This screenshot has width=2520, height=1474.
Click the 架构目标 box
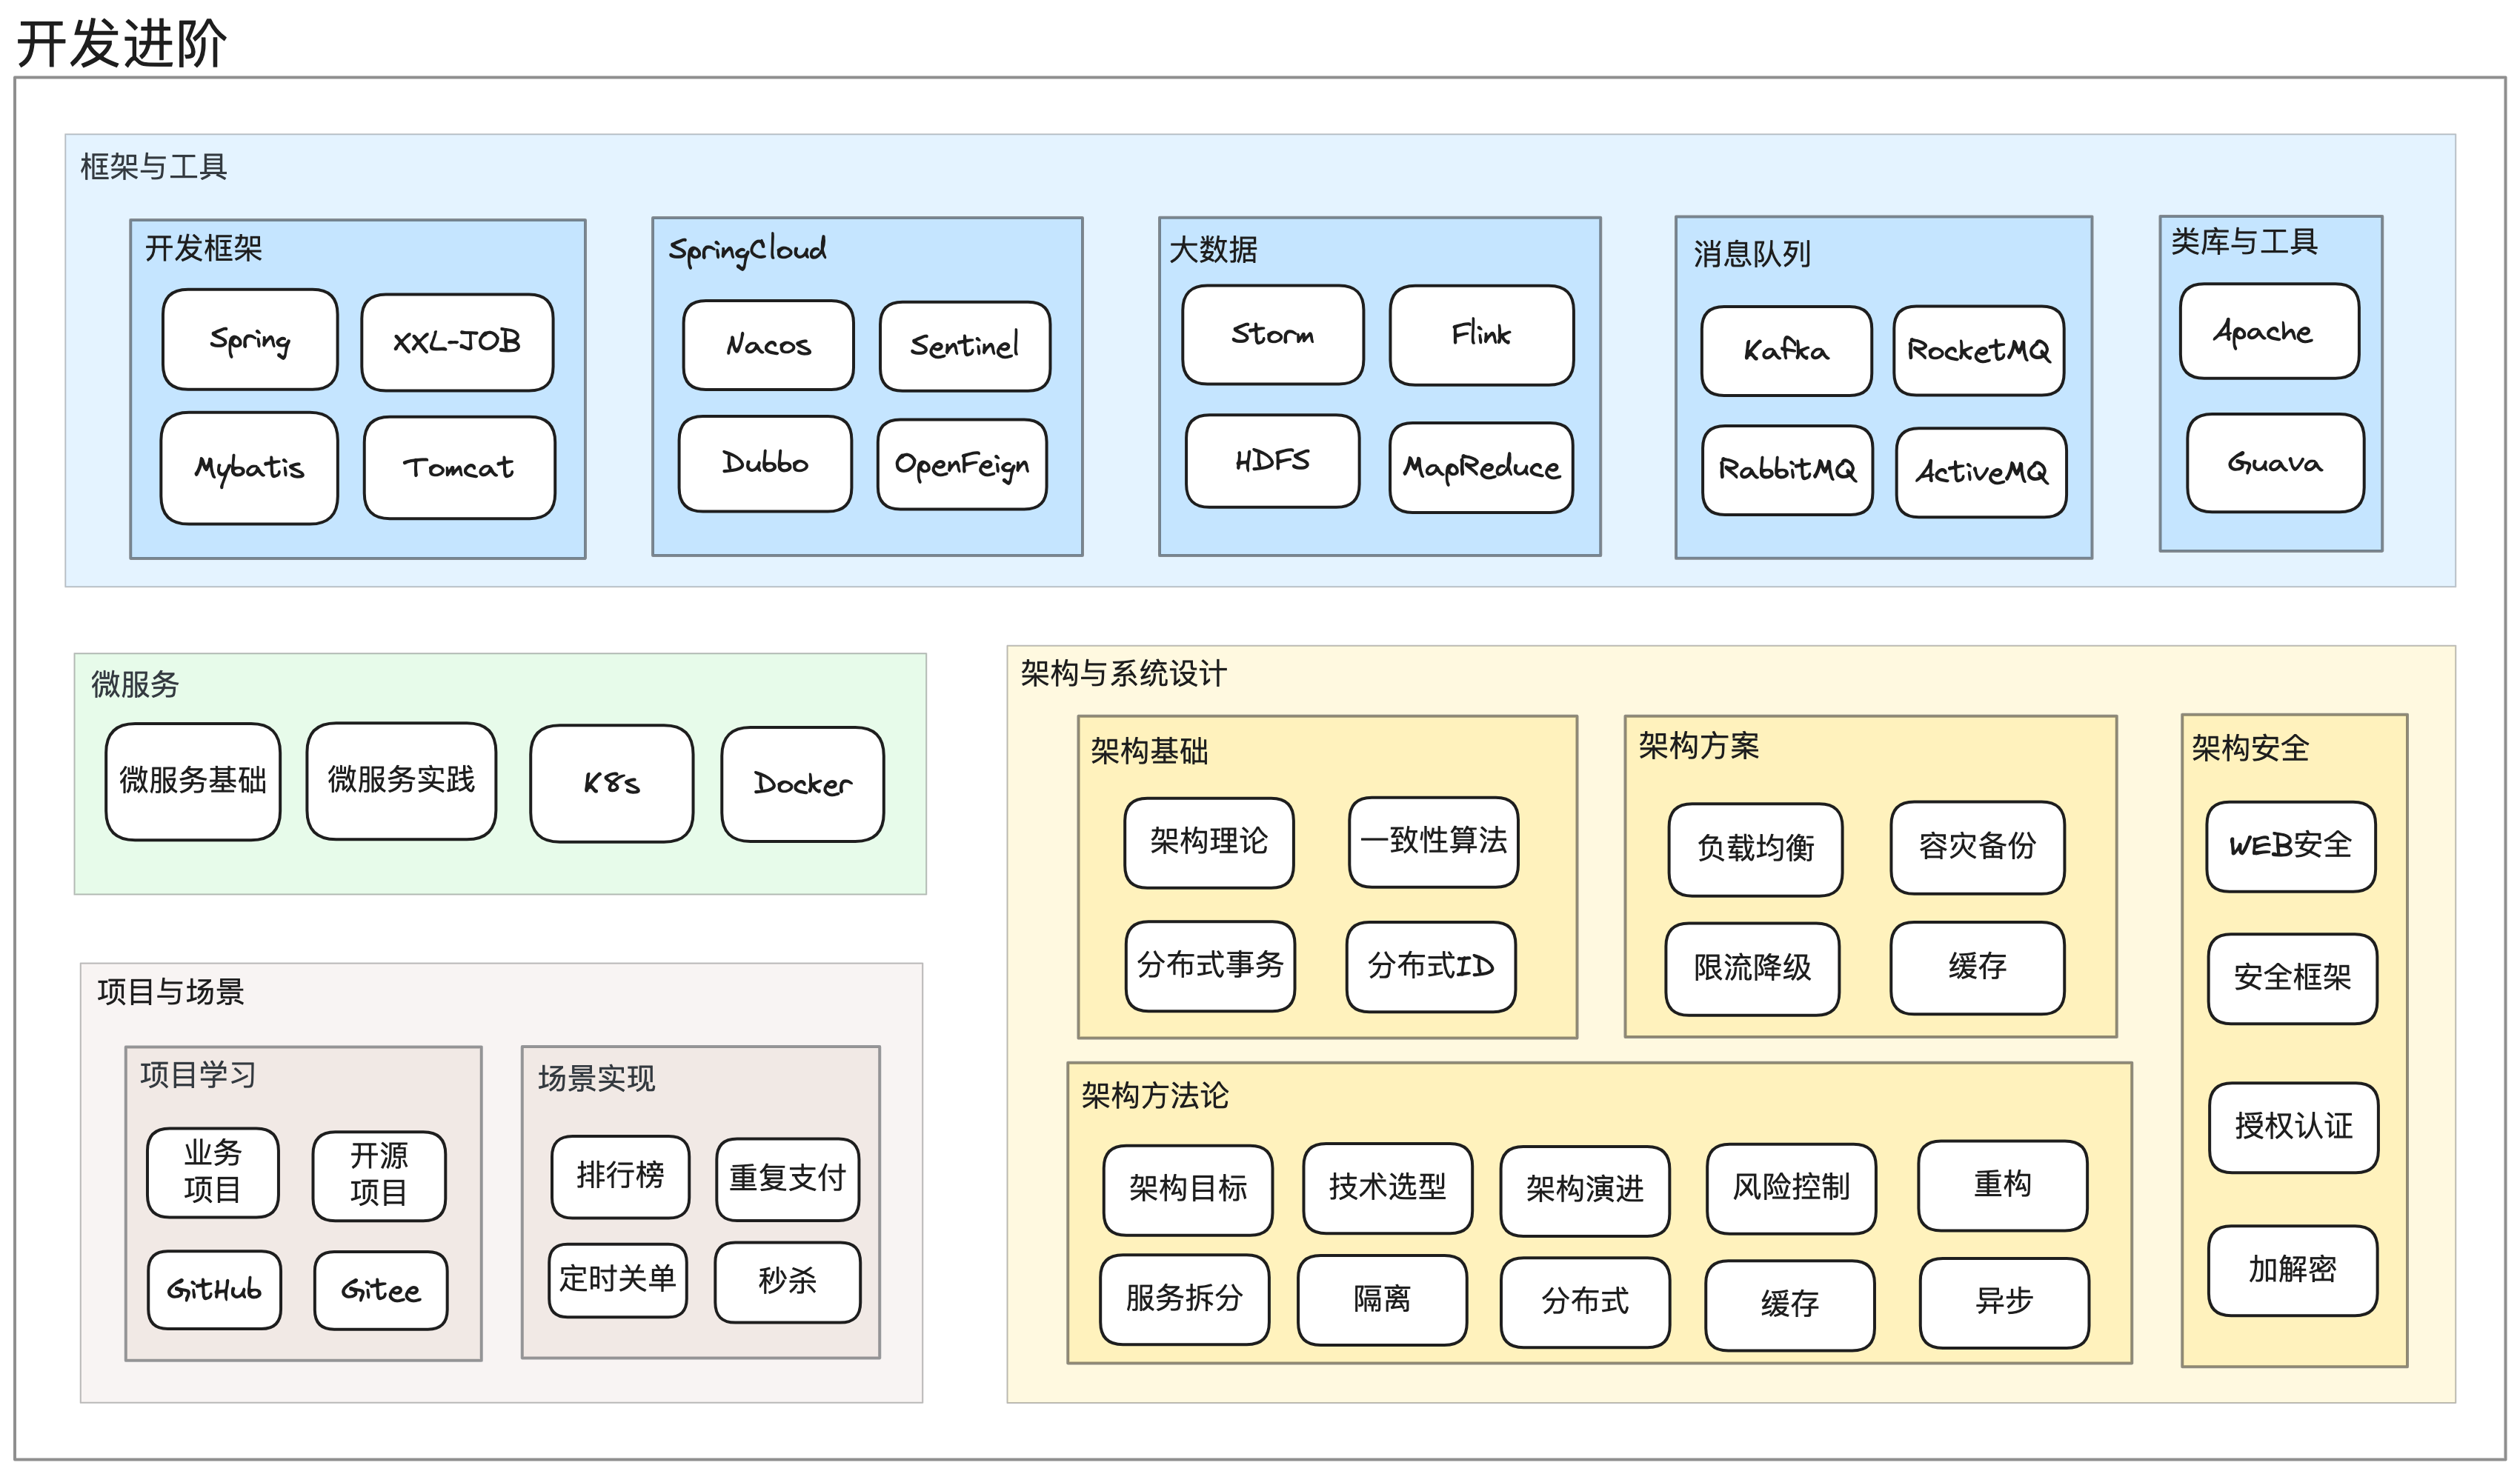(1188, 1190)
